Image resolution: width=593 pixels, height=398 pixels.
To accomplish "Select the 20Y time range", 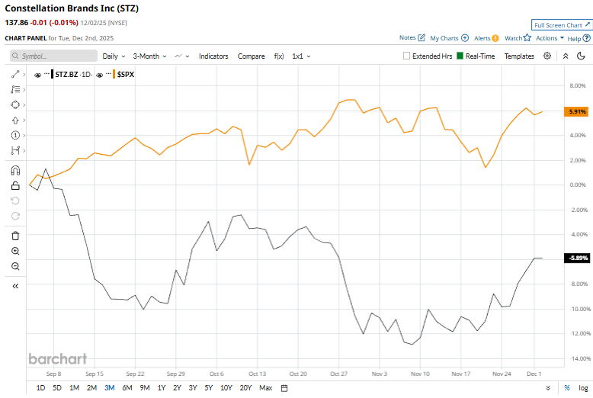I will 245,388.
